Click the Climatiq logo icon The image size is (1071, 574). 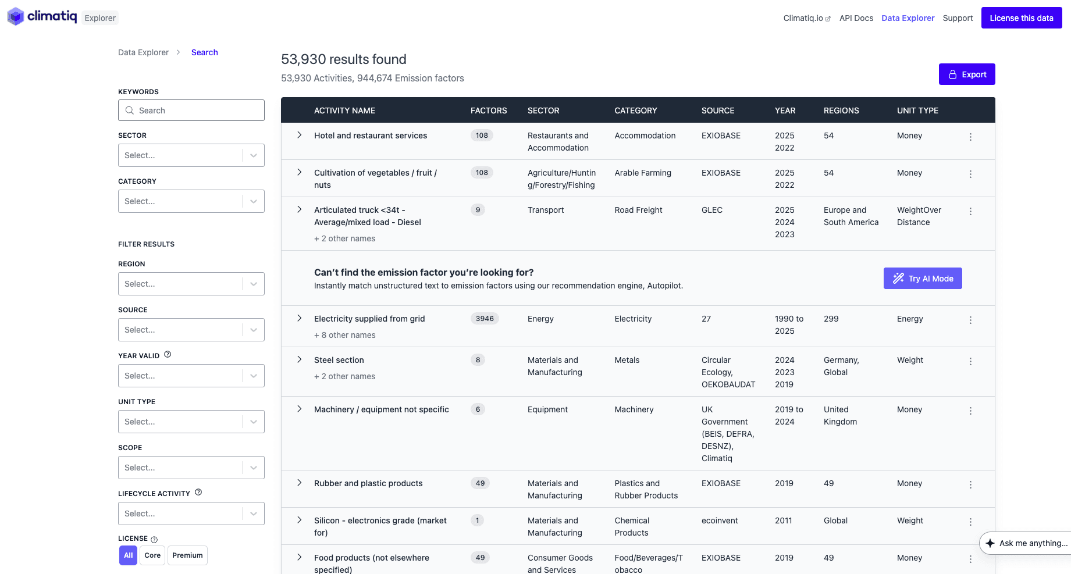[x=16, y=17]
